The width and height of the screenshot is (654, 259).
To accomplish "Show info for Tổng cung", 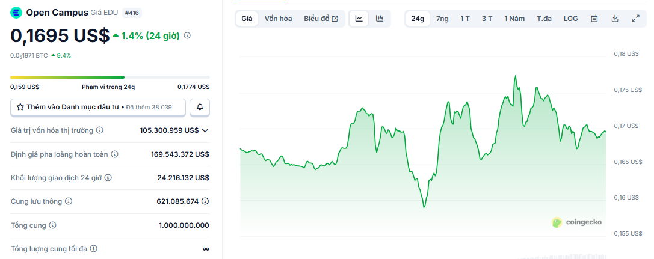I will click(x=52, y=225).
